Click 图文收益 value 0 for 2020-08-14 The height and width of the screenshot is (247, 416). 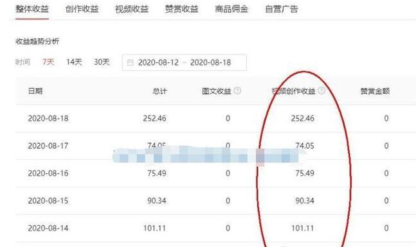[228, 228]
